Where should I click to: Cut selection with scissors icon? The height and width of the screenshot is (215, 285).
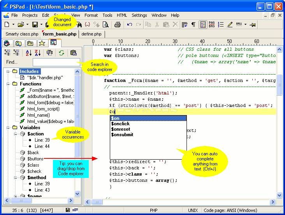[157, 25]
